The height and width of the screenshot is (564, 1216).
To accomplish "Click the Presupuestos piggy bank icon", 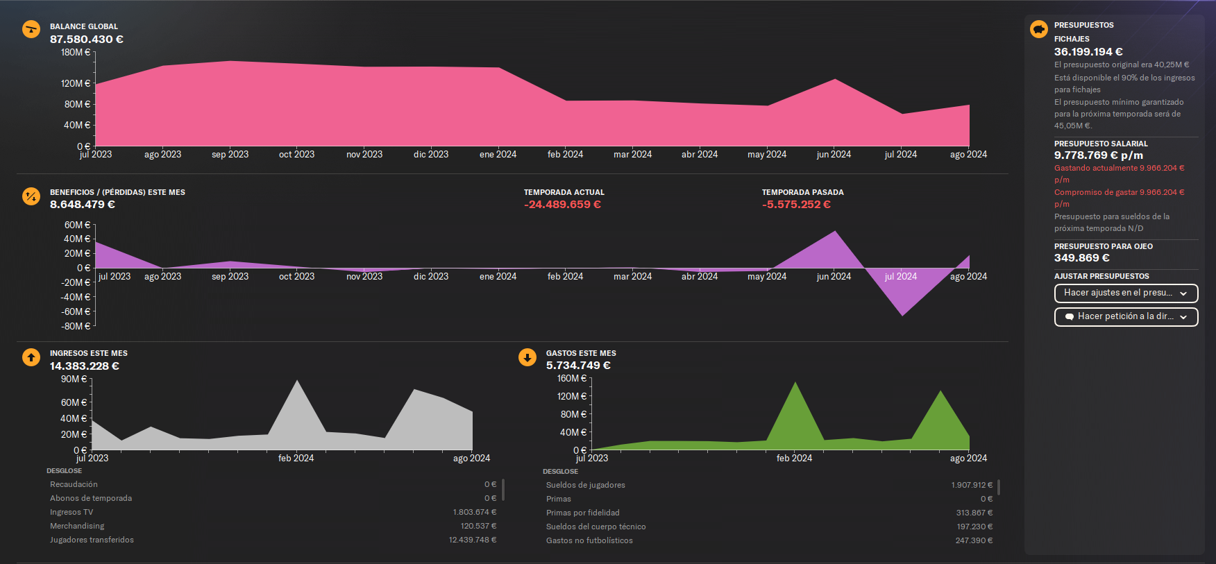I will tap(1039, 29).
